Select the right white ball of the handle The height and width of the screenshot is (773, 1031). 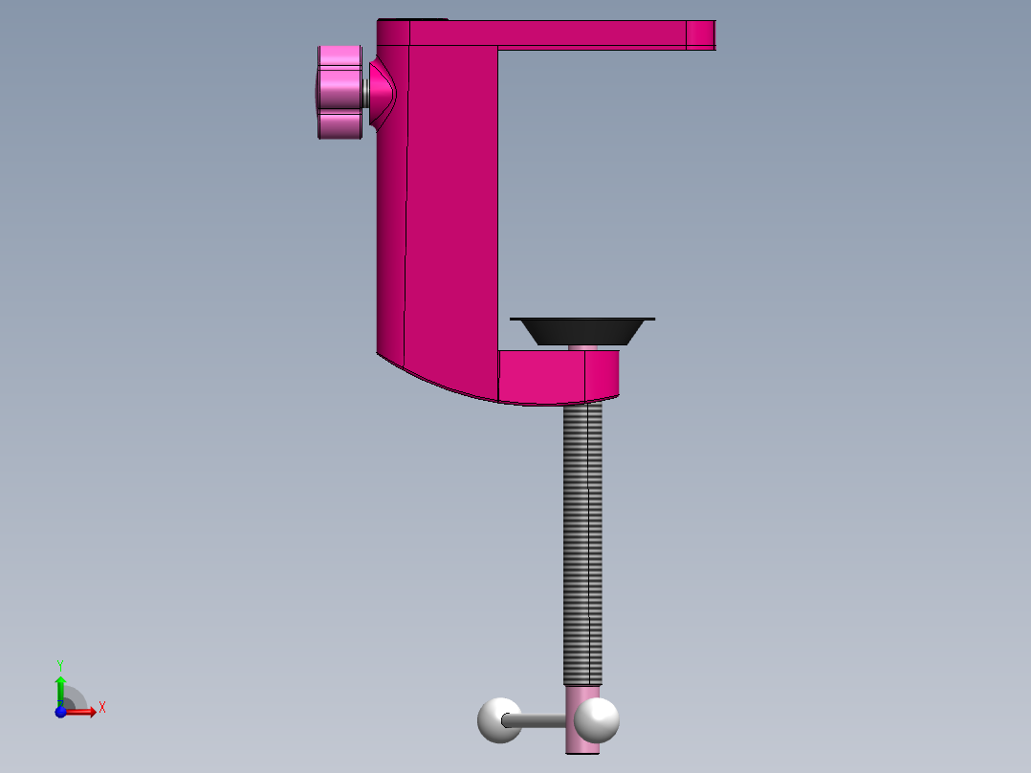click(x=597, y=720)
